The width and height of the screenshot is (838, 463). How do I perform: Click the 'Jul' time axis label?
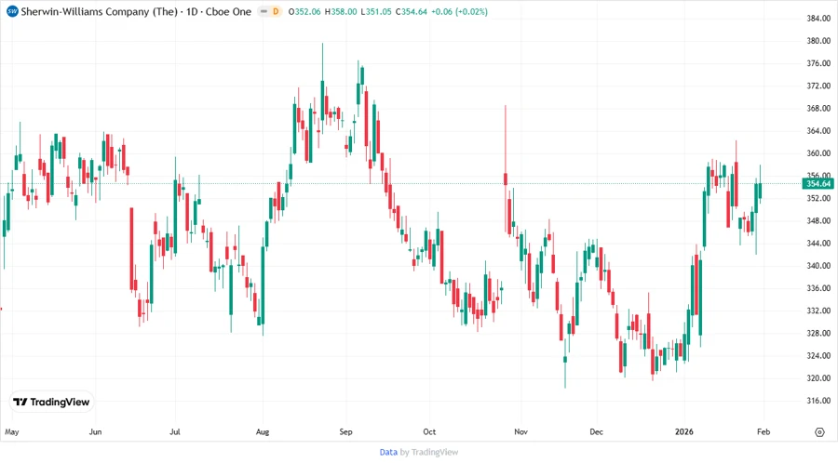click(175, 431)
